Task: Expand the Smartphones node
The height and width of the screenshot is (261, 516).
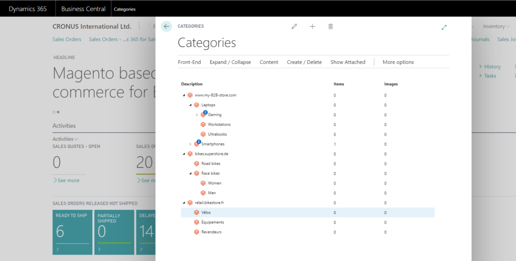Action: click(190, 144)
